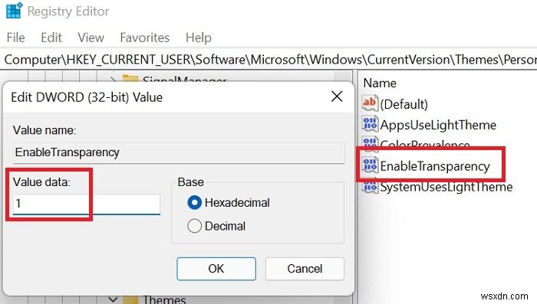Open the Favorites menu

pos(144,38)
